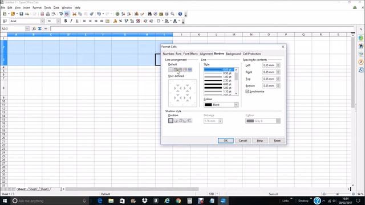
Task: Apply currency number format icon
Action: pos(115,21)
